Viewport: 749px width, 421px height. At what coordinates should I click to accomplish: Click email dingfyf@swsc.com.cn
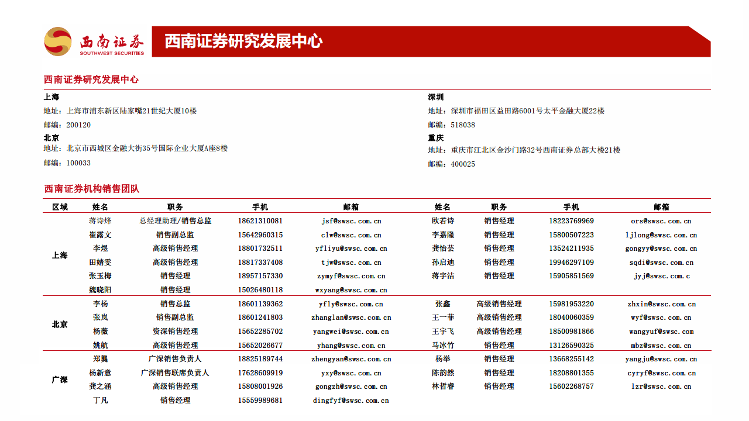point(351,401)
